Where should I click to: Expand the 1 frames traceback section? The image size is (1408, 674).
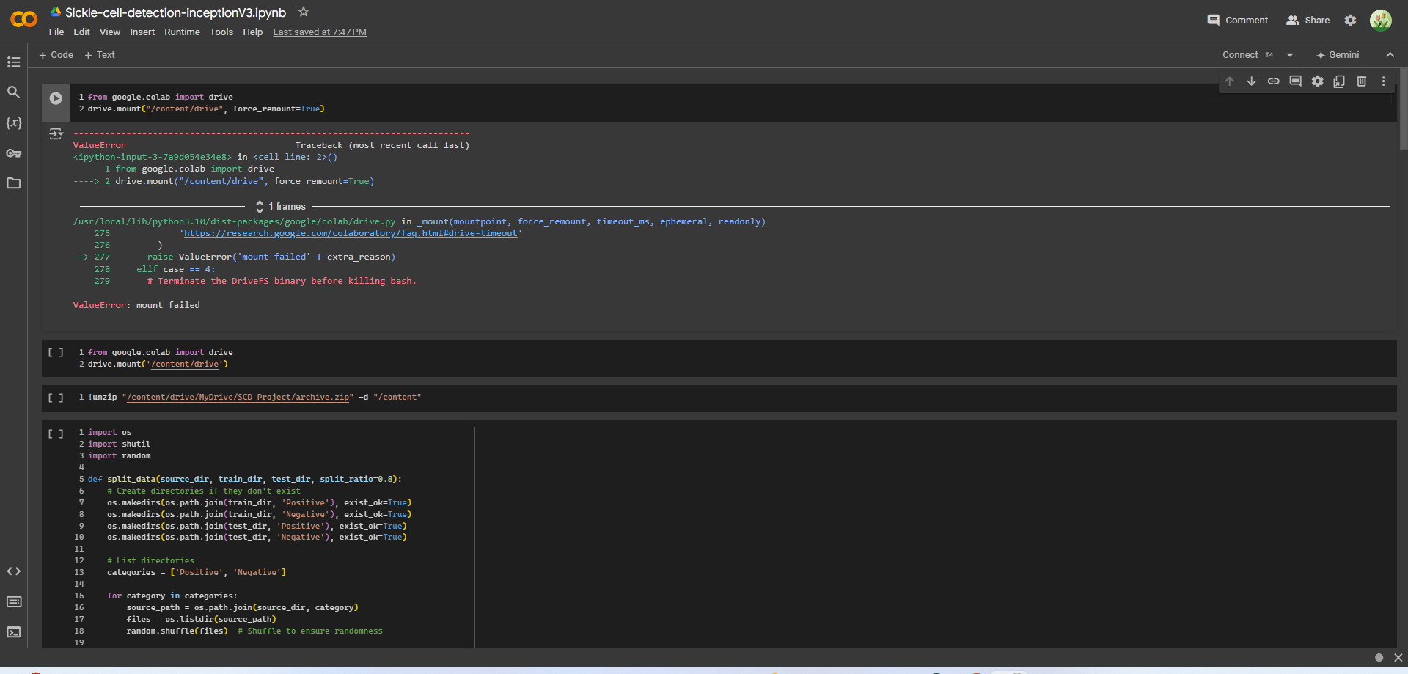281,207
